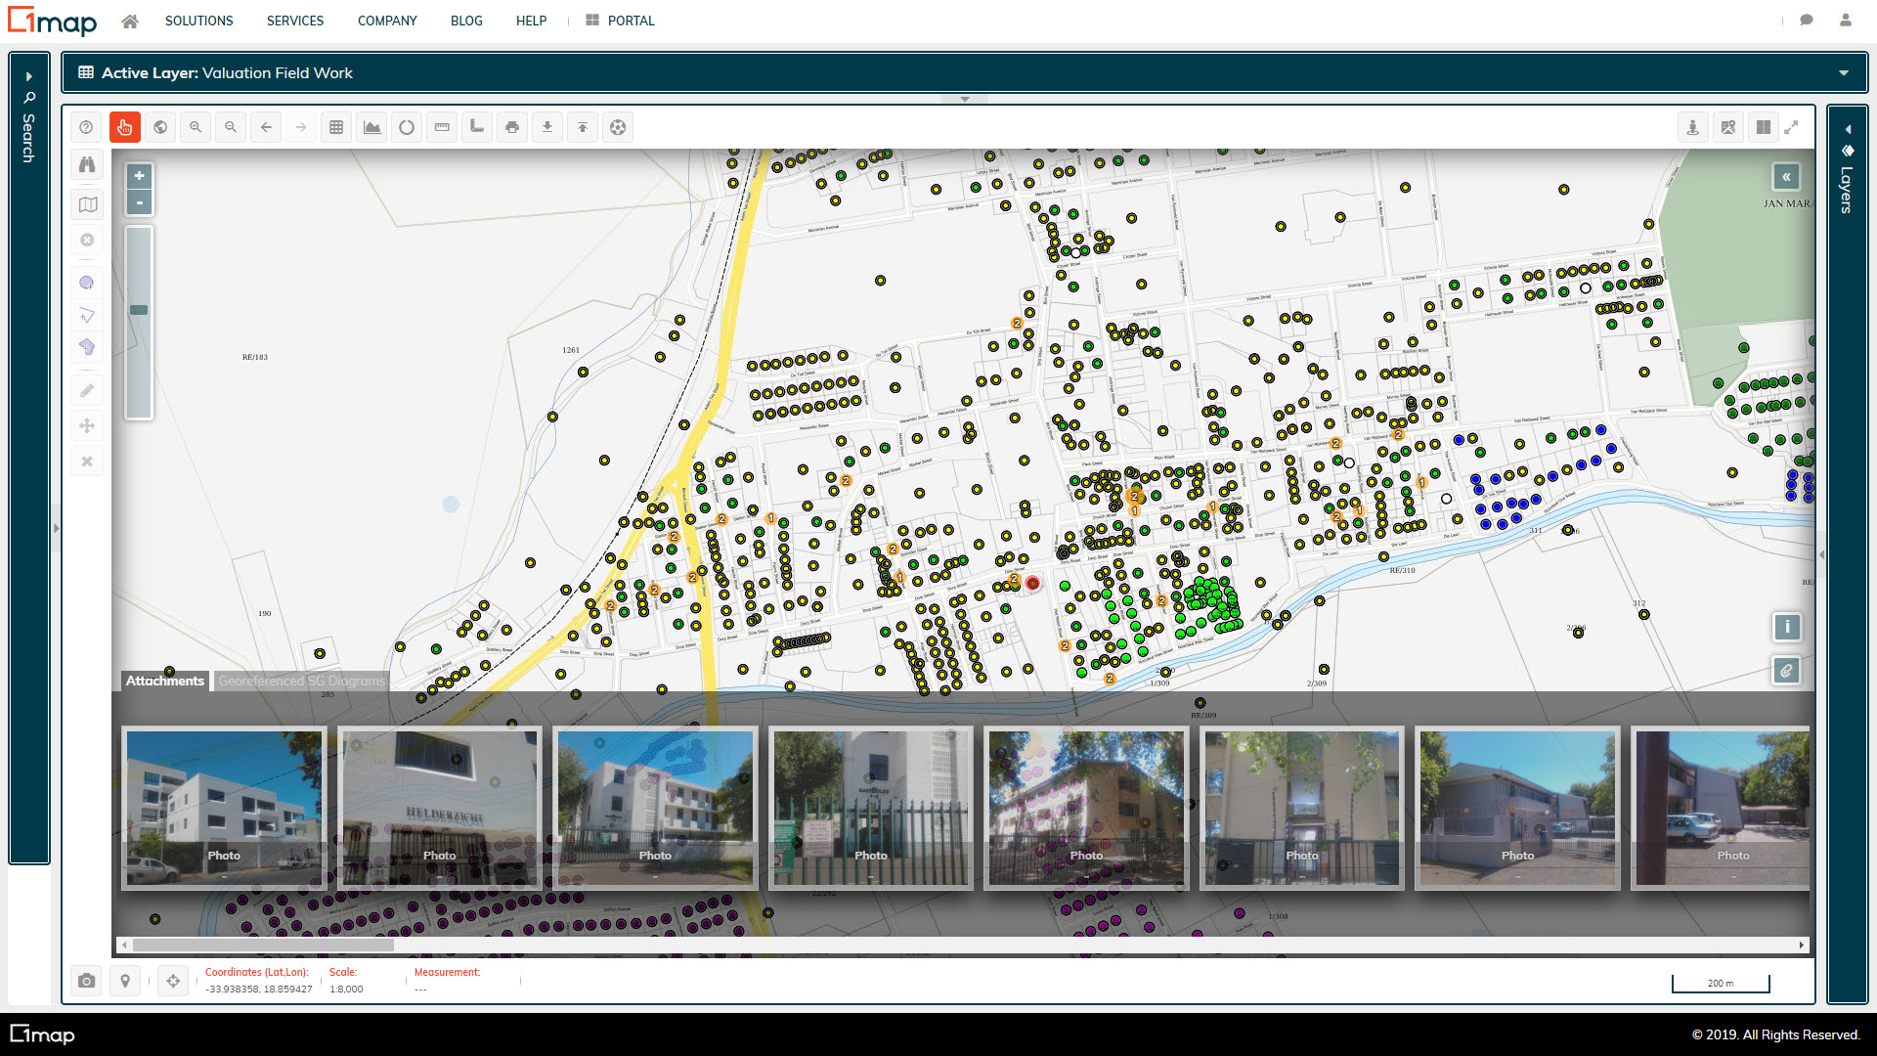
Task: Open the Helderzicht sign photo thumbnail
Action: click(440, 808)
